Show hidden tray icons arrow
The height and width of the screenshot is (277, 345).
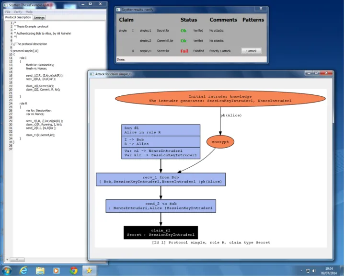coord(302,271)
